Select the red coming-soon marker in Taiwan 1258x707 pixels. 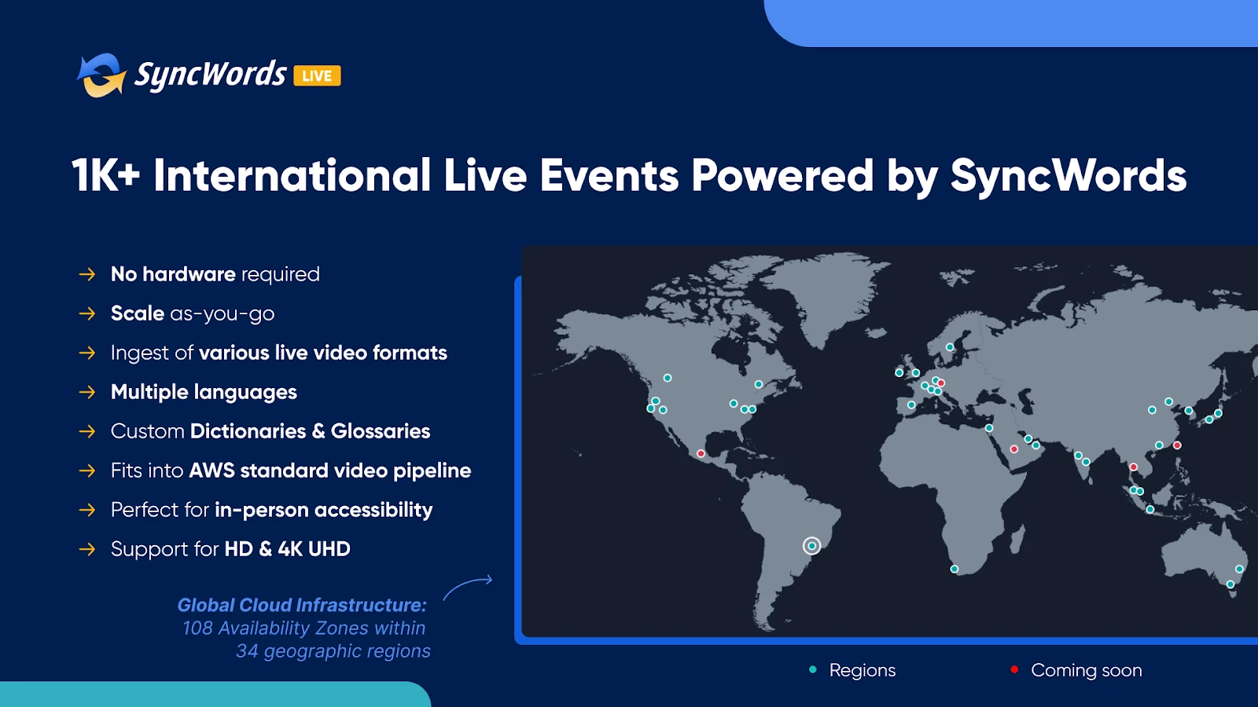[x=1177, y=445]
